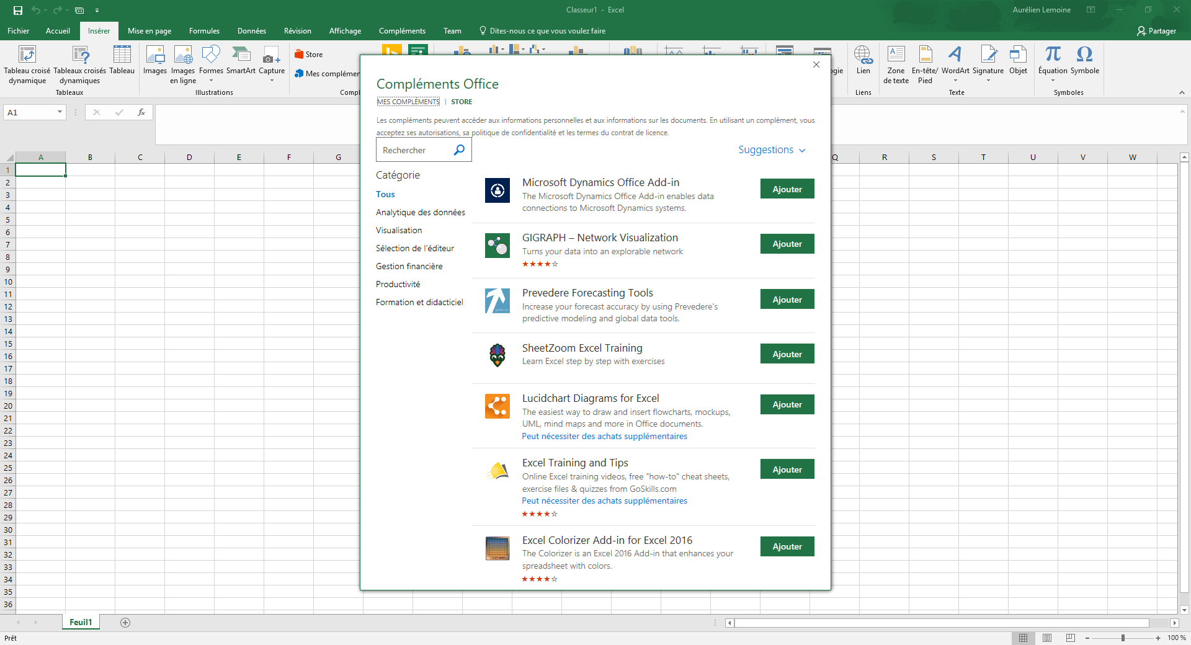Insert an Objet from the Texte group
Screen dimensions: 1191x645
pyautogui.click(x=1018, y=60)
